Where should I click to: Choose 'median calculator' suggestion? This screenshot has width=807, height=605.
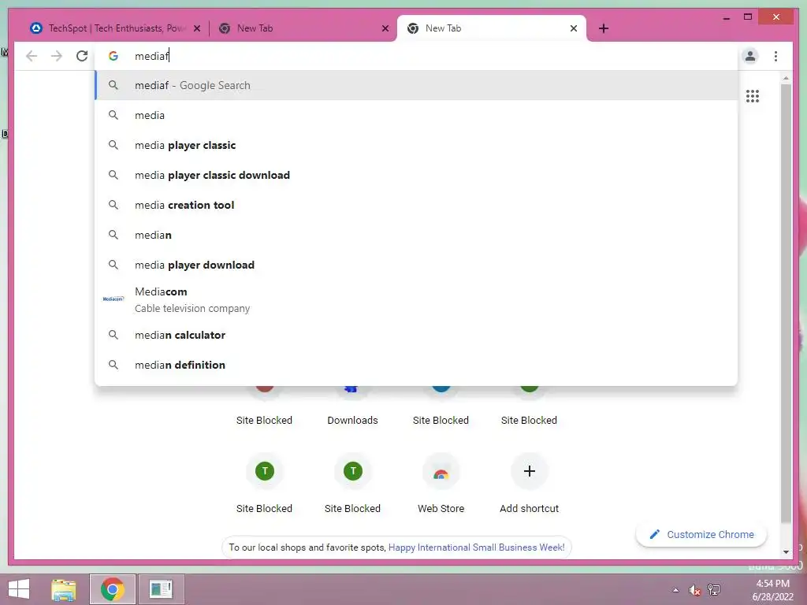[416, 335]
